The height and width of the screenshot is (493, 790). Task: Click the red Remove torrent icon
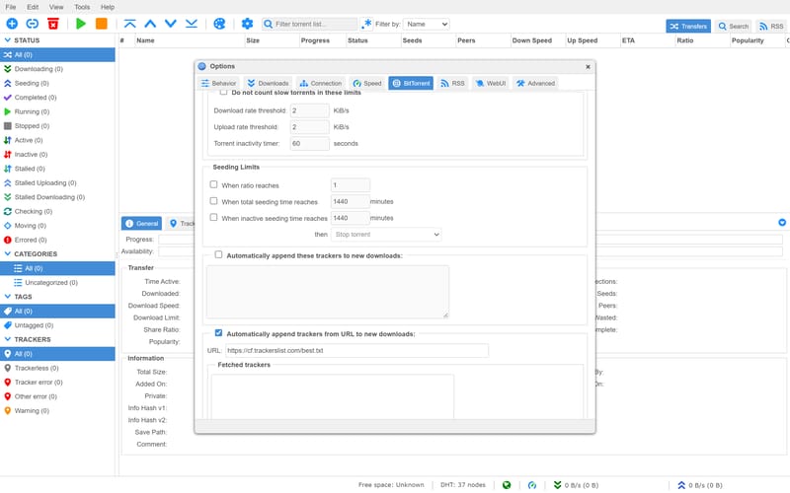point(53,24)
